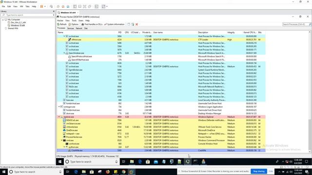The width and height of the screenshot is (312, 175).
Task: Click the red X terminate icon in toolbar
Action: 136,24
